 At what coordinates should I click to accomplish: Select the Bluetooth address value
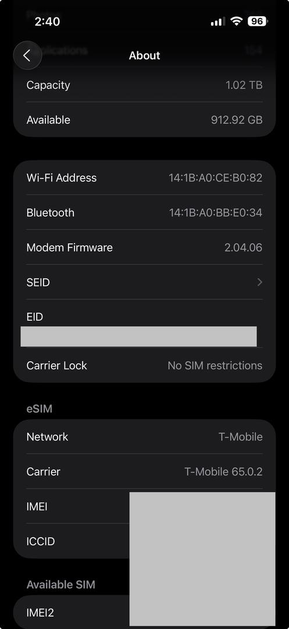point(215,213)
